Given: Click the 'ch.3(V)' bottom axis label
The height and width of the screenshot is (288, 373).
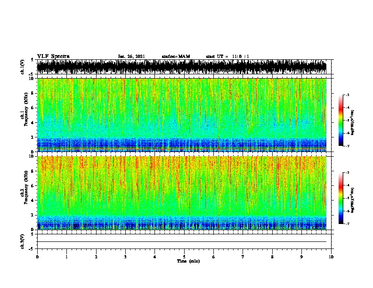Looking at the screenshot, I should tap(22, 242).
